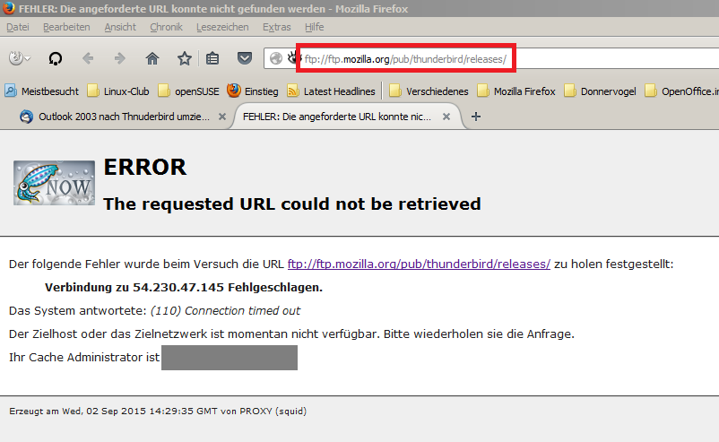Open the Bearbeiten menu
719x442 pixels.
(x=66, y=27)
